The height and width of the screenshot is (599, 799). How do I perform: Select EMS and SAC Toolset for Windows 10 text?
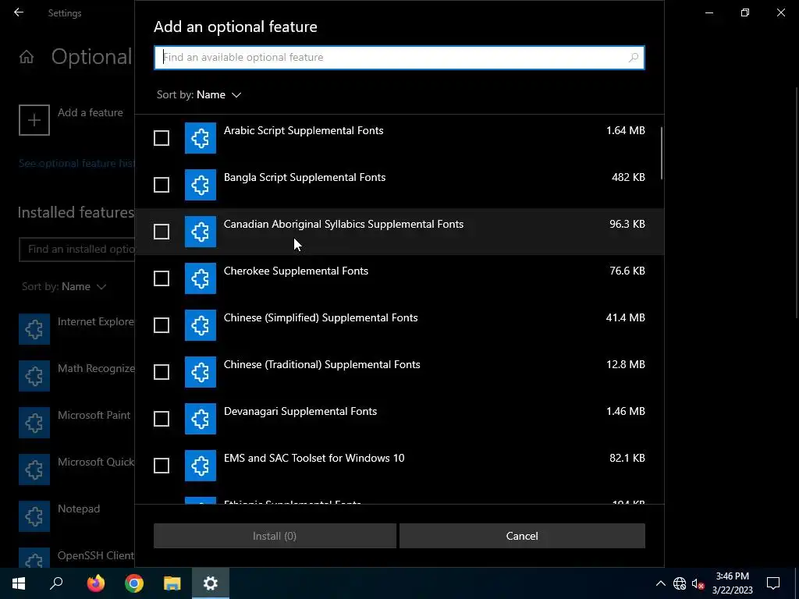pyautogui.click(x=314, y=458)
